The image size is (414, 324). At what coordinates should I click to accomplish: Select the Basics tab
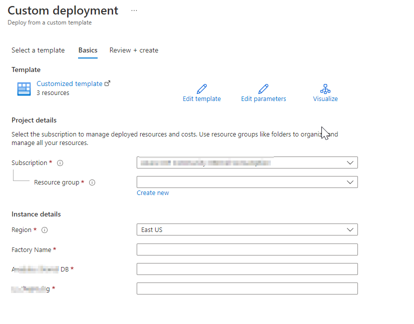[x=88, y=50]
